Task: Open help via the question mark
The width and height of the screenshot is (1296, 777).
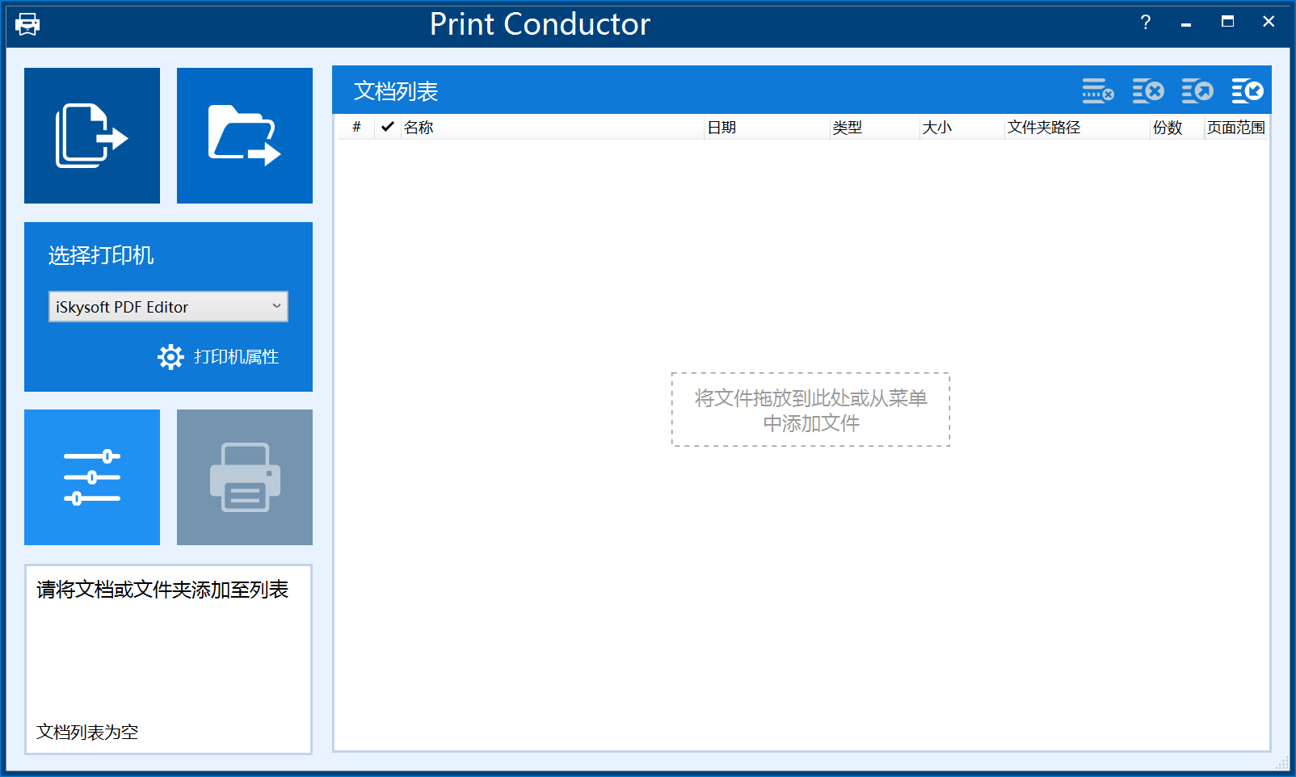Action: [1146, 23]
